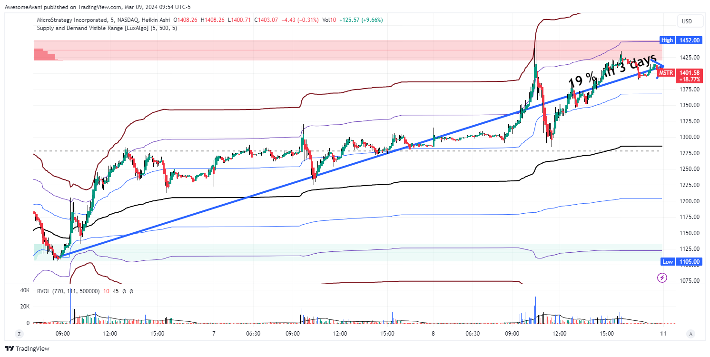Screen dimensions: 710x357
Task: Click the 1150.00 price axis label
Action: [x=689, y=233]
